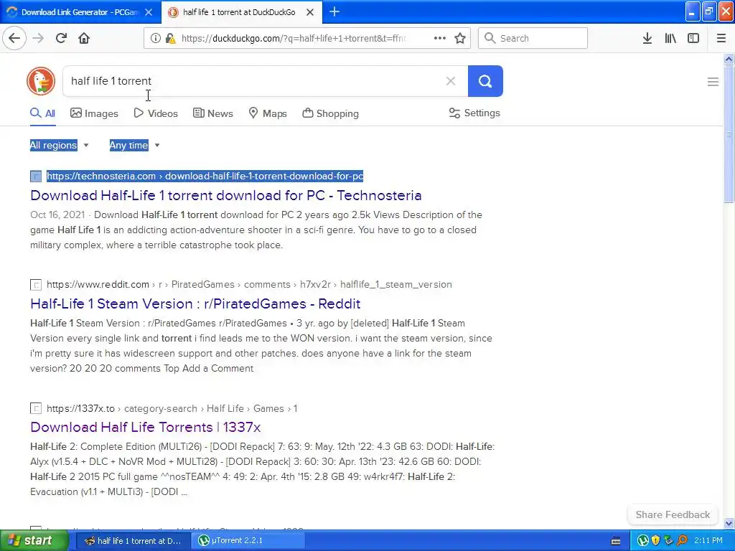The width and height of the screenshot is (735, 551).
Task: Click the Windows start button
Action: (34, 541)
